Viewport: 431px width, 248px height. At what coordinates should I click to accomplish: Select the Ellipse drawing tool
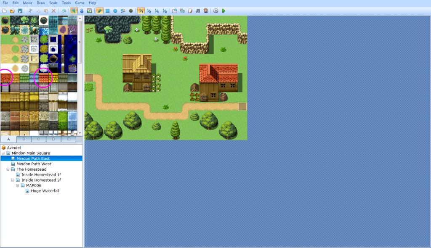click(115, 11)
